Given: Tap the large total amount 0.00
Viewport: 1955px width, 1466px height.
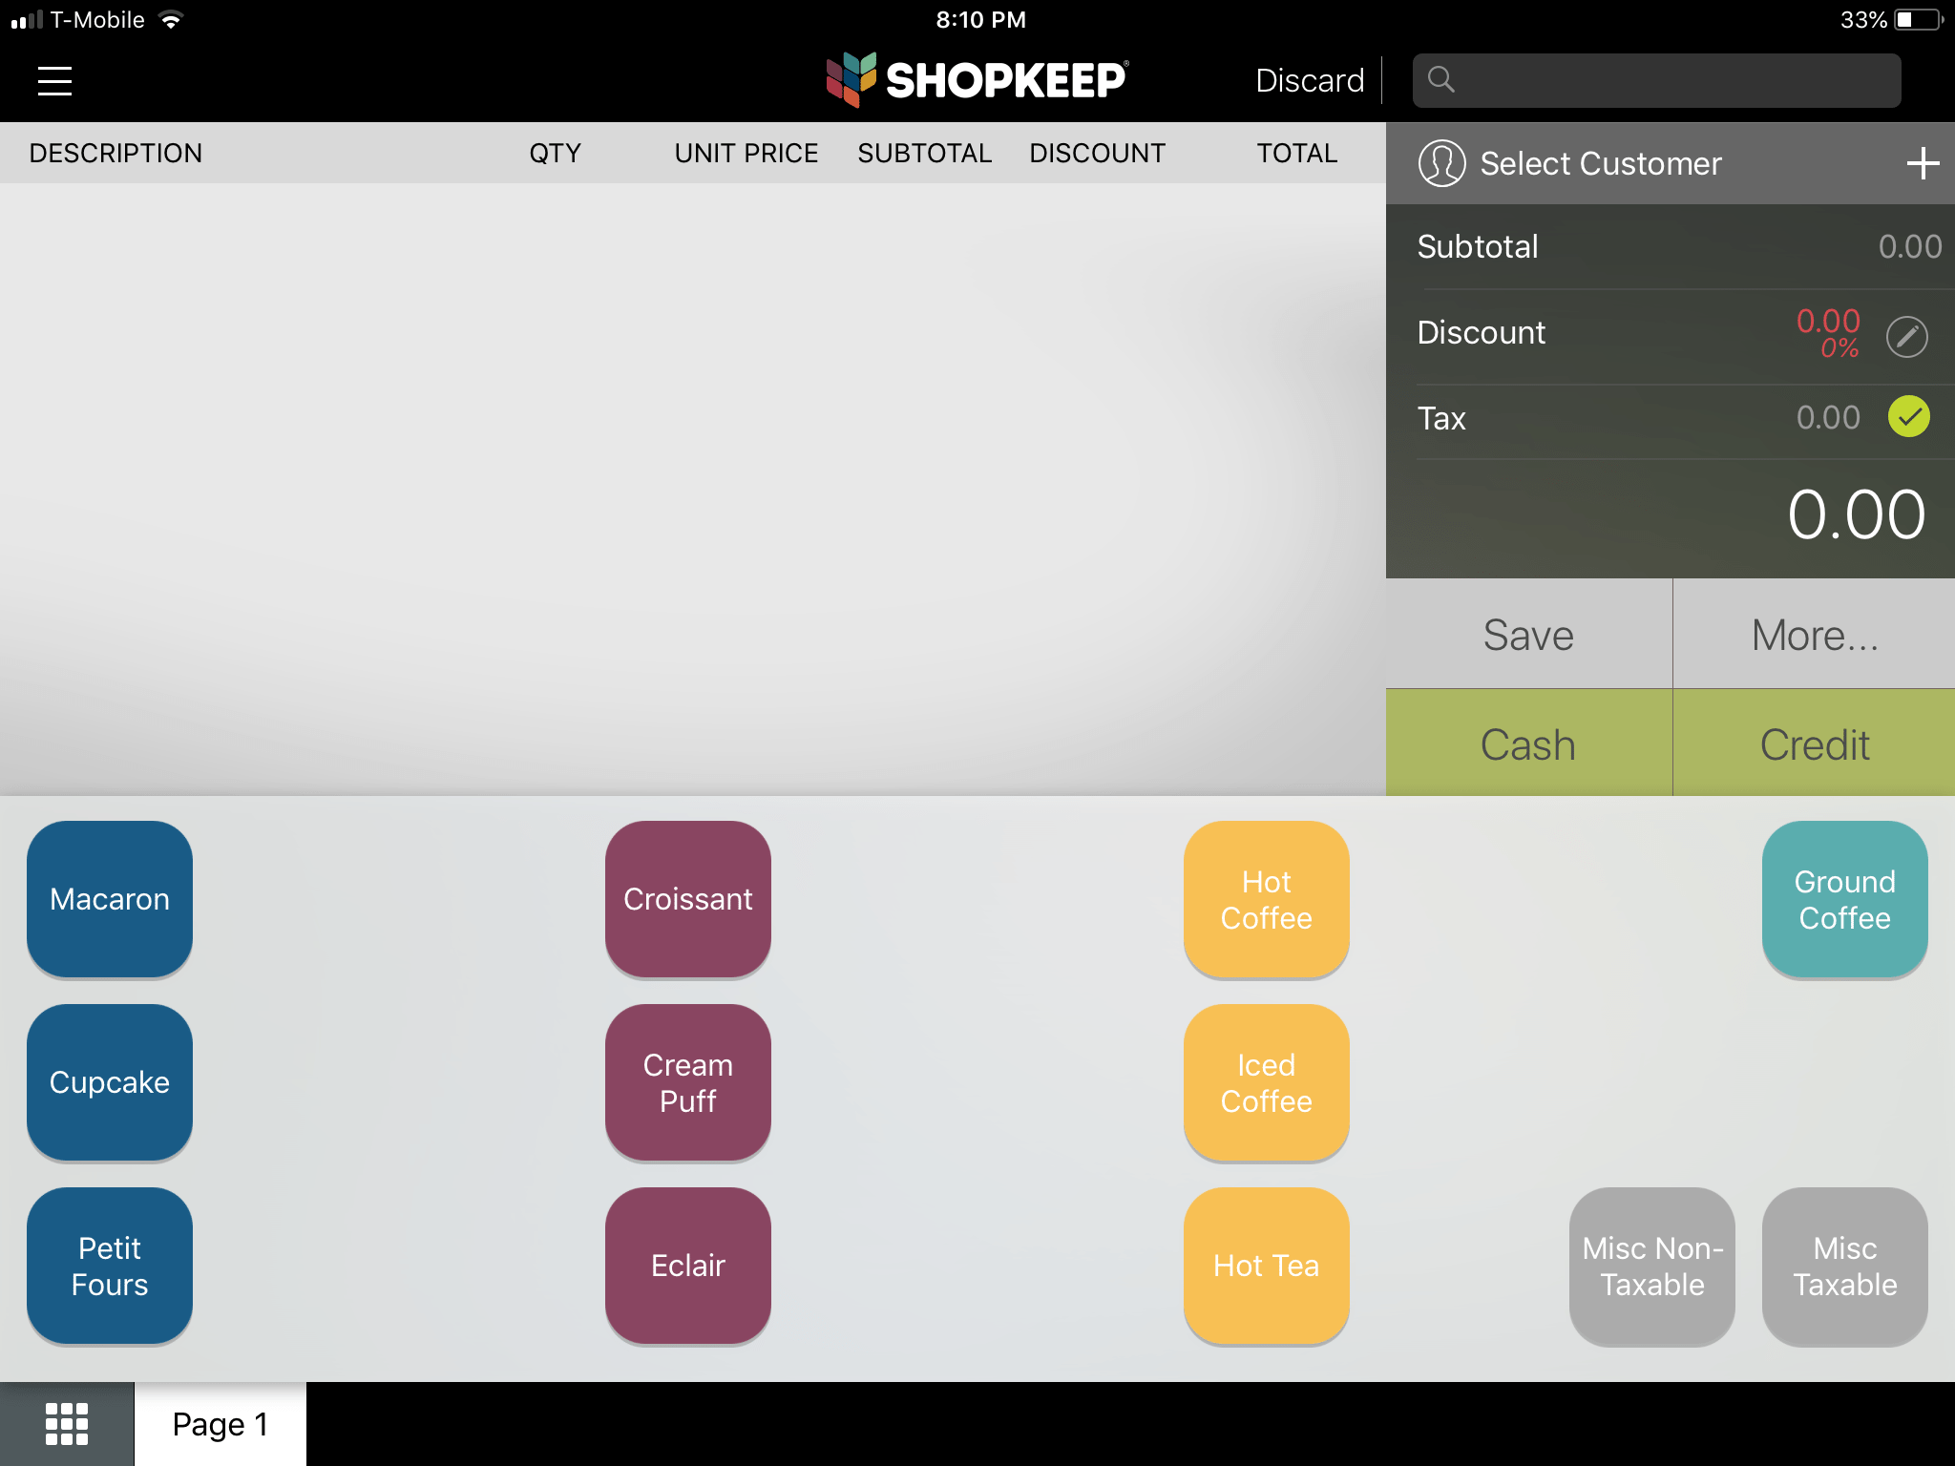Looking at the screenshot, I should click(x=1856, y=515).
